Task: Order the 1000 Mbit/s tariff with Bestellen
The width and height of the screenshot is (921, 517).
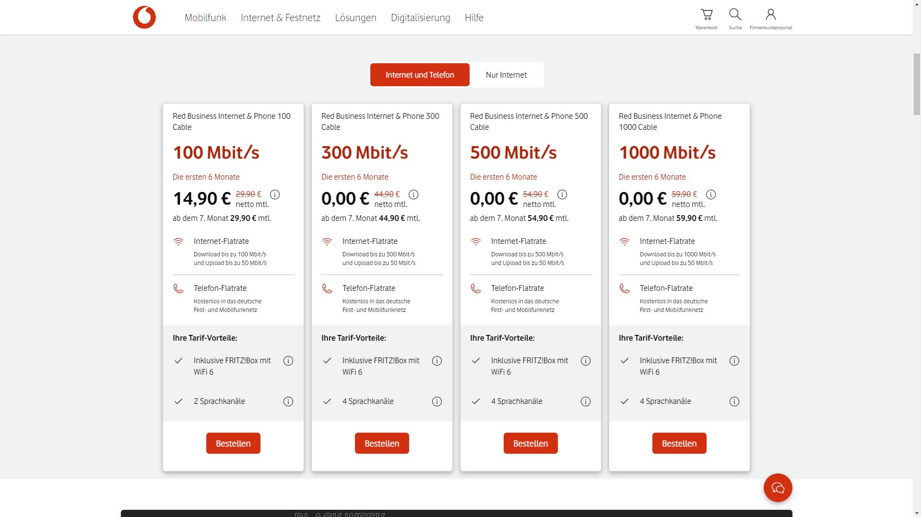Action: click(x=679, y=443)
